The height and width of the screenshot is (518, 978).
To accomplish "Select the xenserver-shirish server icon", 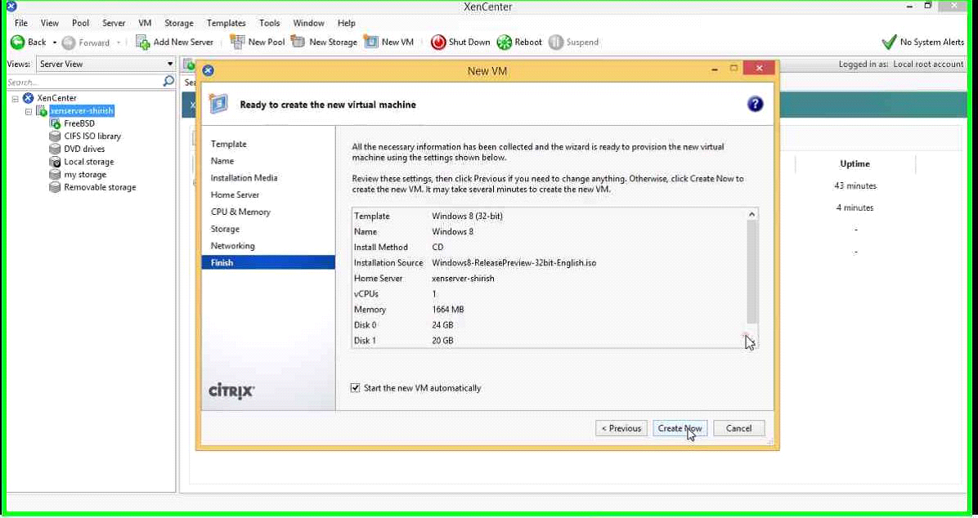I will pyautogui.click(x=42, y=111).
